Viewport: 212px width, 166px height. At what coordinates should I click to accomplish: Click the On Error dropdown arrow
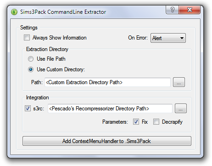pos(182,38)
